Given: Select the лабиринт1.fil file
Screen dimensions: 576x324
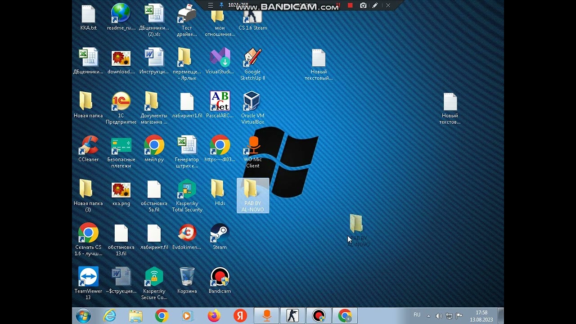Looking at the screenshot, I should 187,106.
